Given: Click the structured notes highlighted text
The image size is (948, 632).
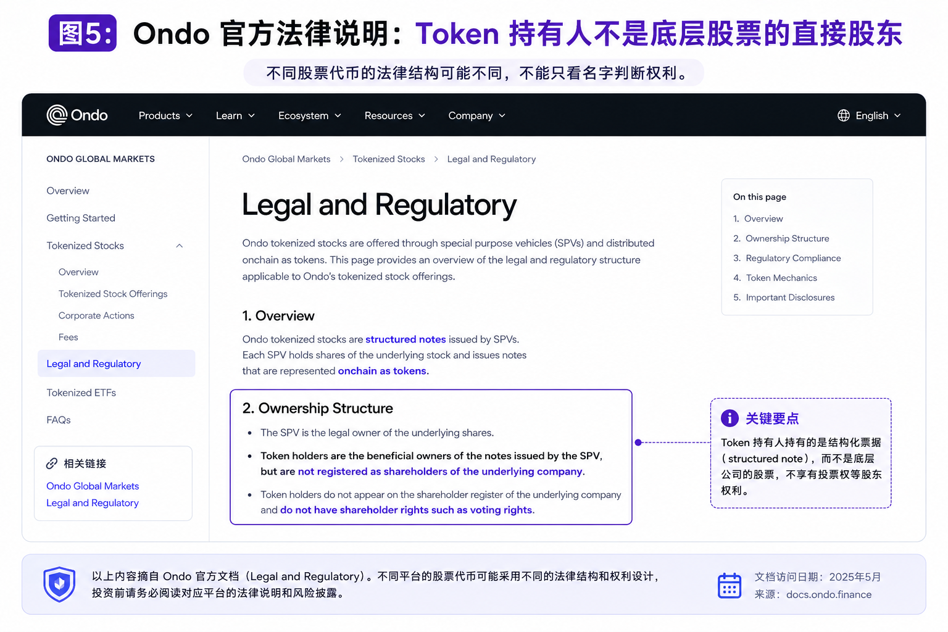Looking at the screenshot, I should (x=405, y=339).
